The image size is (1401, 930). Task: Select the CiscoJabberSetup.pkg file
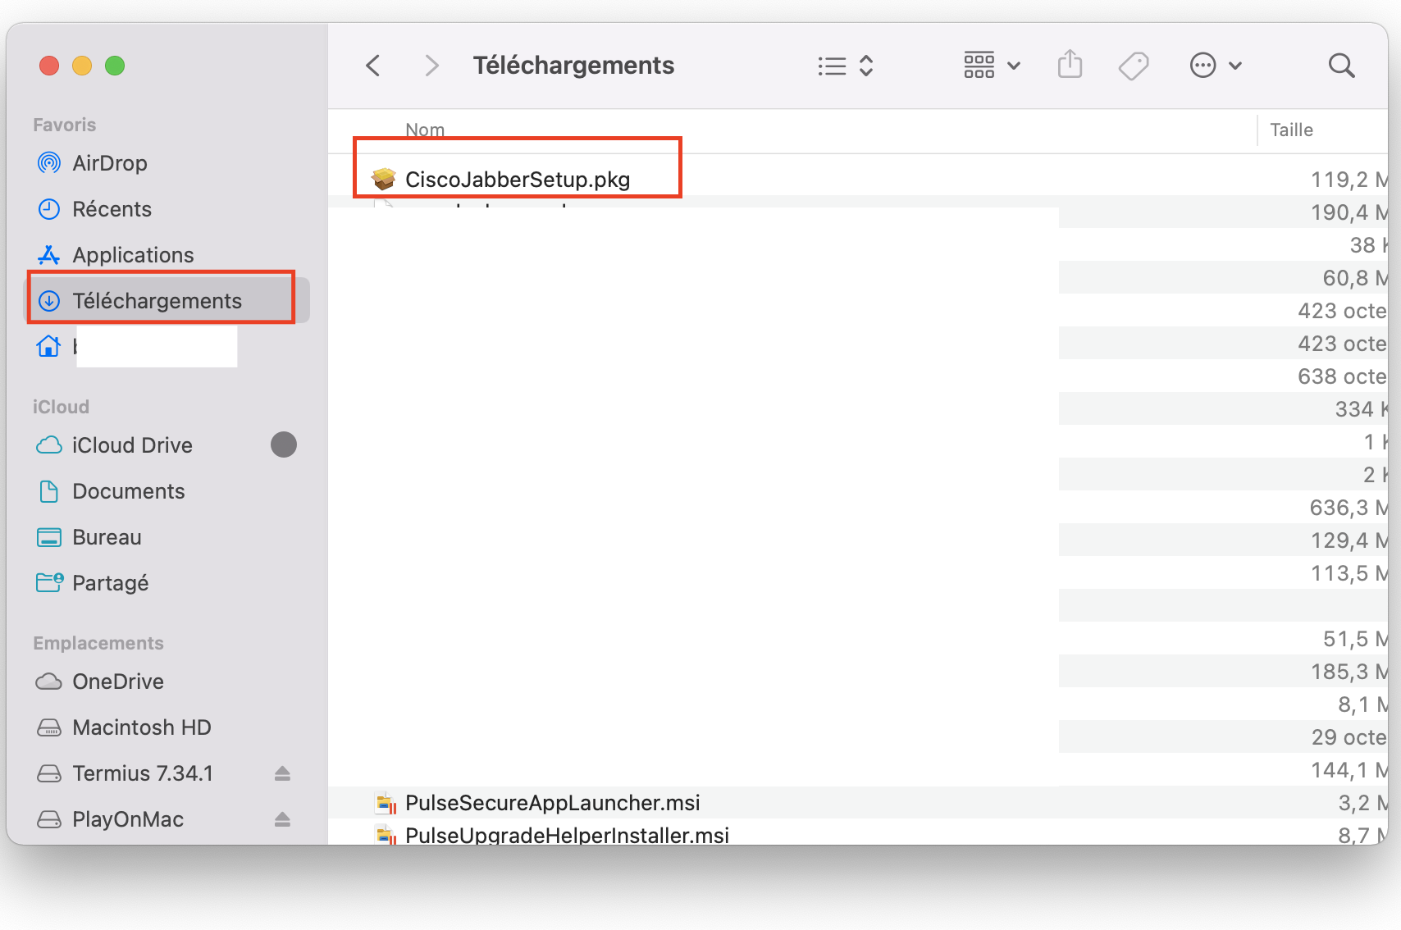(x=517, y=180)
